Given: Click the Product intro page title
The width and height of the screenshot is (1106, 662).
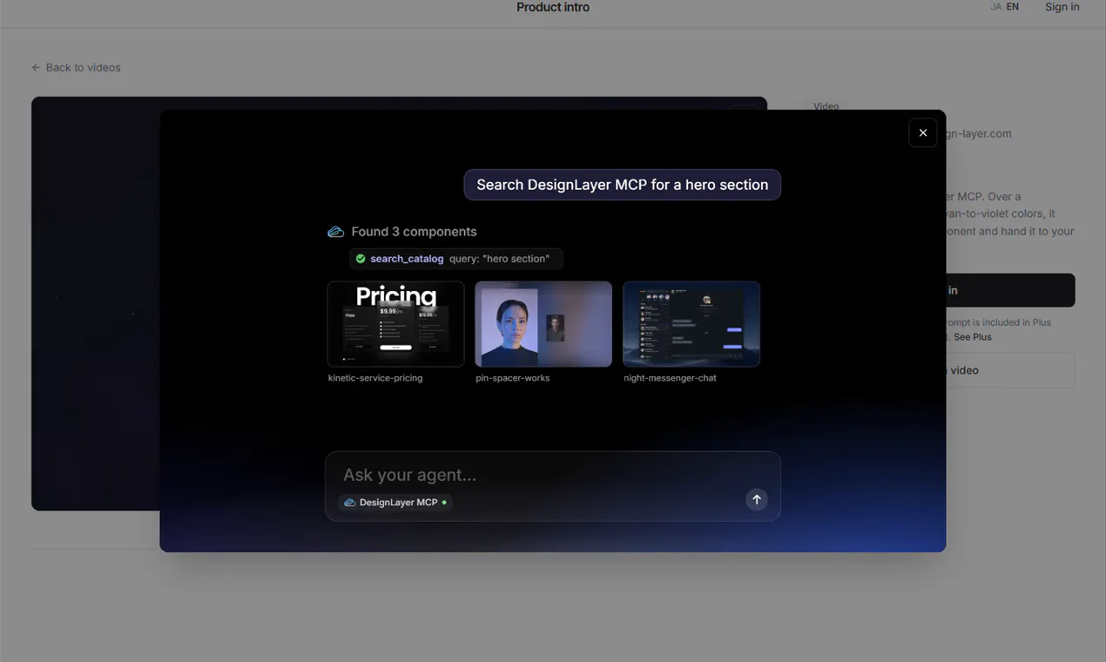Looking at the screenshot, I should click(x=553, y=7).
